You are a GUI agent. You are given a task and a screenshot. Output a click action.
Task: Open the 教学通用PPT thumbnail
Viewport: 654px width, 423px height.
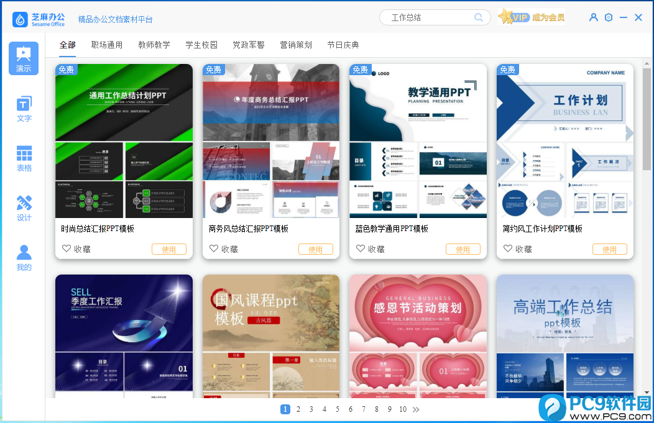coord(418,141)
